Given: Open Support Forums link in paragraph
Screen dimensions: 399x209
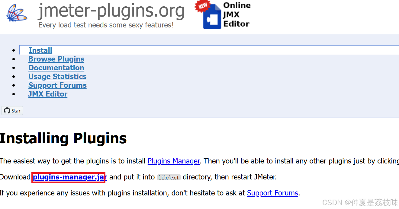Looking at the screenshot, I should pyautogui.click(x=273, y=193).
